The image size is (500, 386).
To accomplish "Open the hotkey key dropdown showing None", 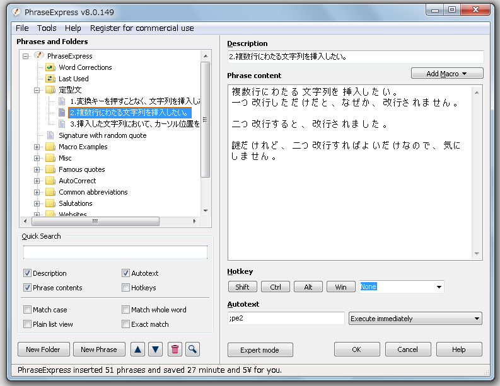I will coord(439,287).
